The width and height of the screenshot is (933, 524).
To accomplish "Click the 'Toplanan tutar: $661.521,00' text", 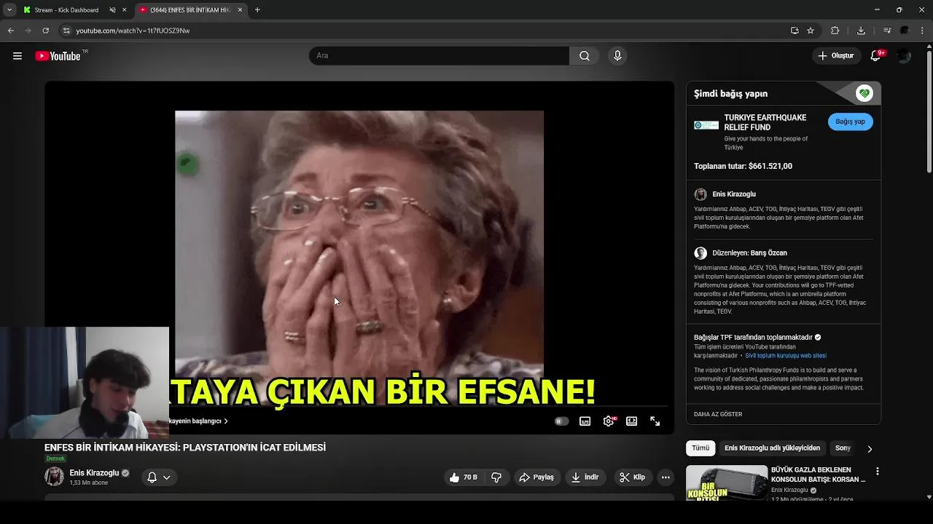I will pyautogui.click(x=743, y=166).
